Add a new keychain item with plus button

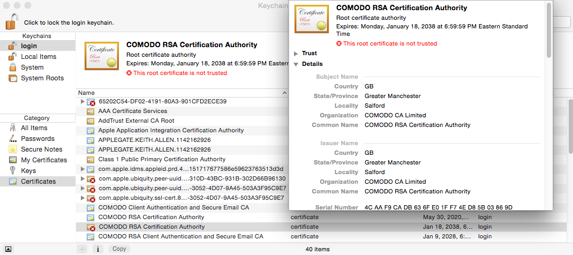[82, 249]
